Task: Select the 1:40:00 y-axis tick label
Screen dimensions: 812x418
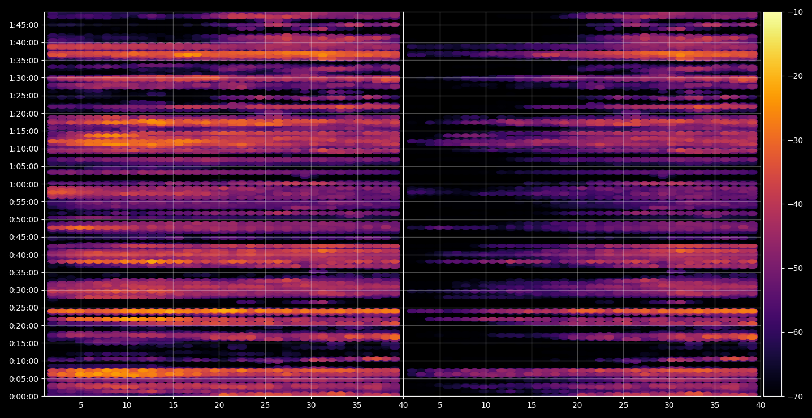Action: click(24, 42)
